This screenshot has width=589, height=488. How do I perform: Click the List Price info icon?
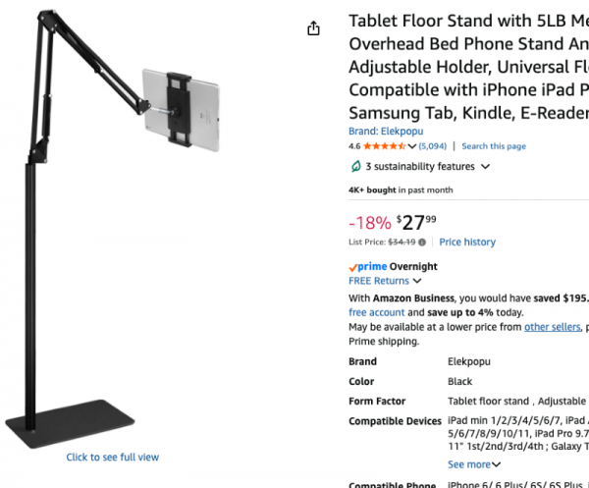tap(422, 242)
